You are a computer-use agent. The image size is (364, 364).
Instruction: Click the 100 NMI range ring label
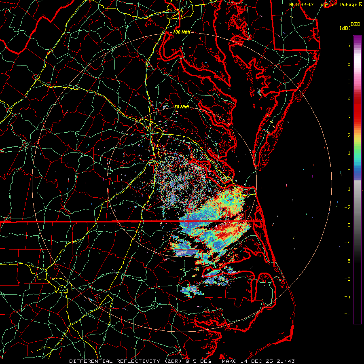tap(182, 32)
